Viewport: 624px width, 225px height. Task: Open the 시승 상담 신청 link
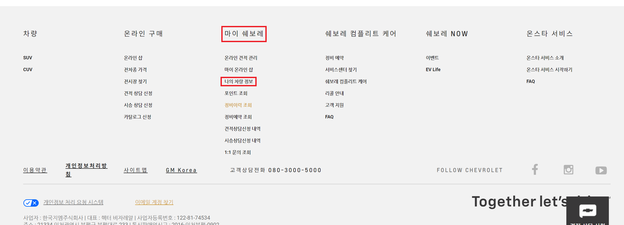[138, 105]
